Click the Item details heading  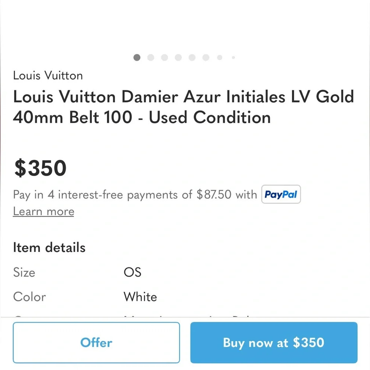49,247
